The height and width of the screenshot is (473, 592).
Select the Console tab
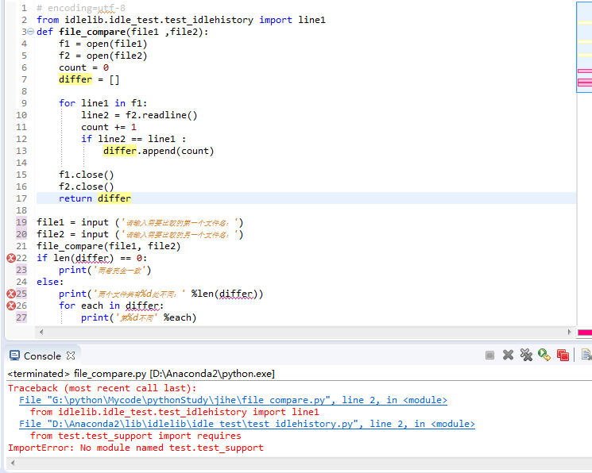point(41,356)
